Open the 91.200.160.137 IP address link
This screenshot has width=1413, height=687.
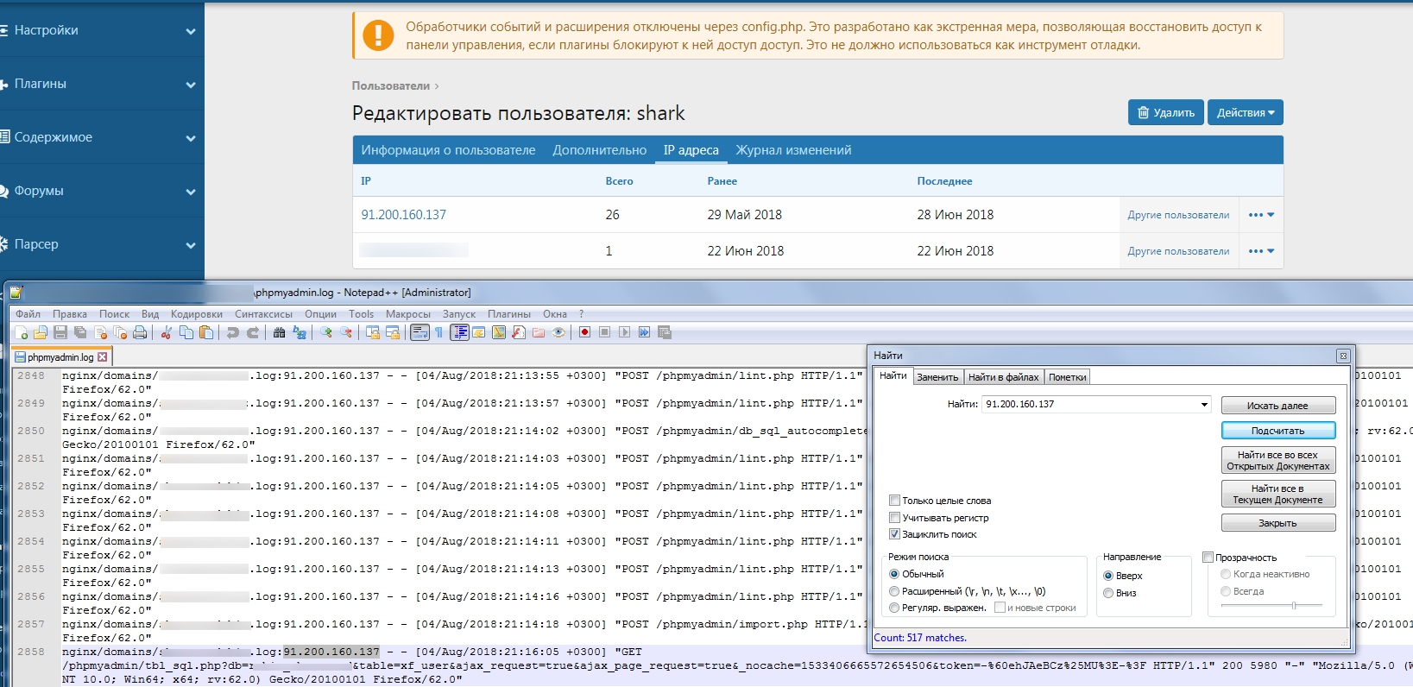point(403,215)
